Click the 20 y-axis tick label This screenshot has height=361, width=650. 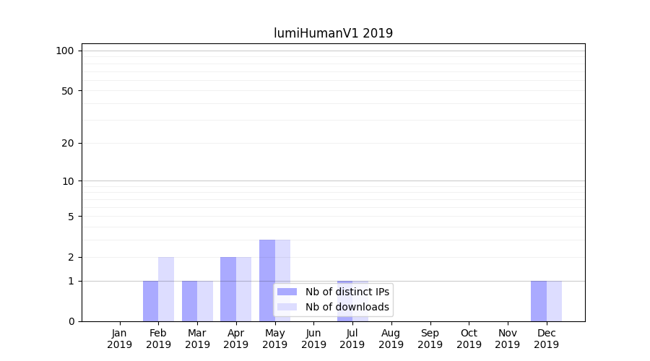68,143
